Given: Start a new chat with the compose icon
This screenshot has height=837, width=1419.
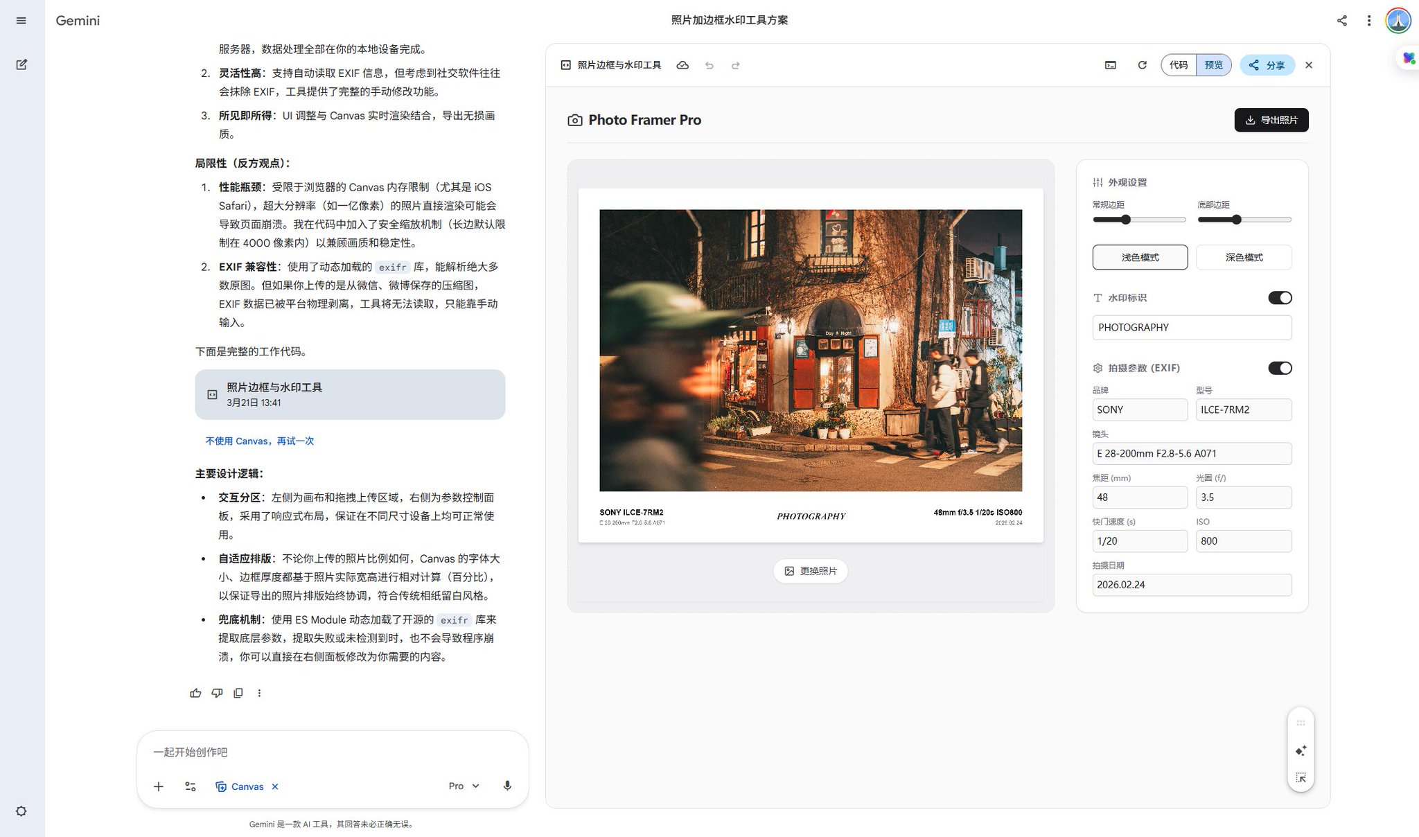Looking at the screenshot, I should point(21,64).
